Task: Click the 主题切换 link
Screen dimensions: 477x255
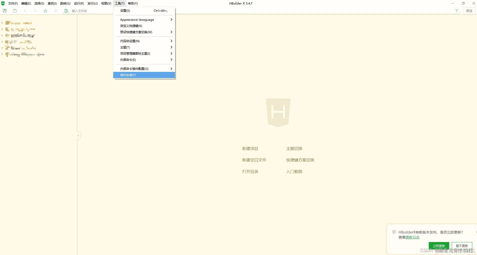Action: (294, 149)
